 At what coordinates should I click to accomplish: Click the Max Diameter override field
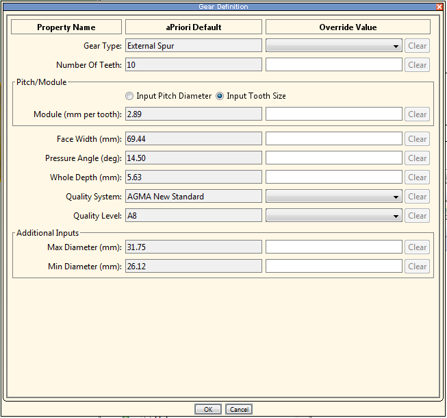tap(333, 247)
